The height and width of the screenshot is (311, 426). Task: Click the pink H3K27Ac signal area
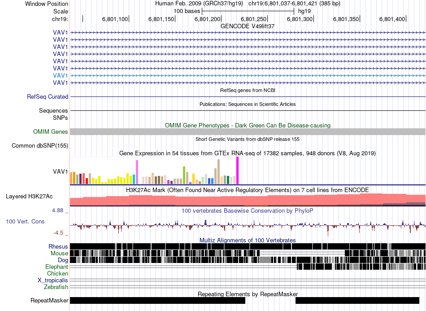pos(248,200)
